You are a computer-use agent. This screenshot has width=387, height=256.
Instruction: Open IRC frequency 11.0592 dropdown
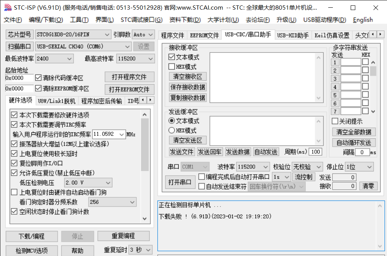(109, 134)
